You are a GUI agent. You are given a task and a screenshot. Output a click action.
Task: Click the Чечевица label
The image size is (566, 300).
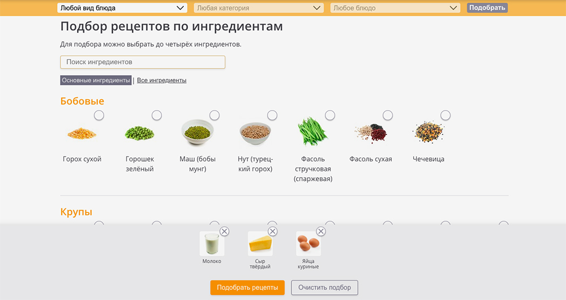[428, 159]
